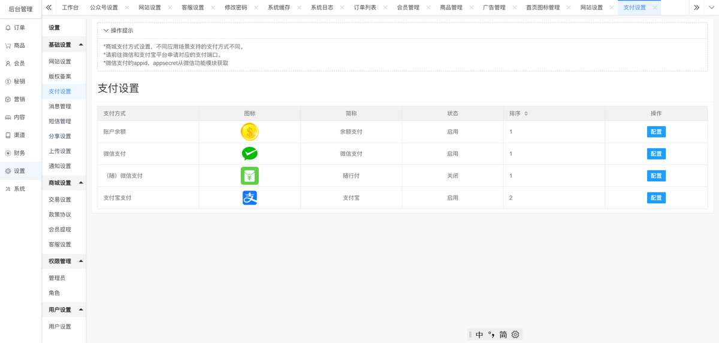This screenshot has width=719, height=343.
Task: Open the 财务 finance sidebar icon
Action: (8, 153)
